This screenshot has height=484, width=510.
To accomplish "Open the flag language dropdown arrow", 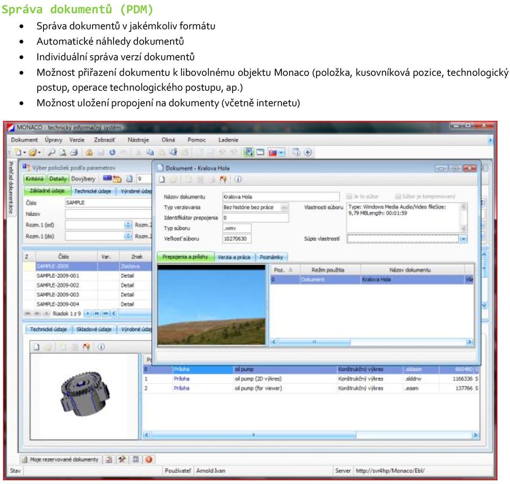I will tap(282, 152).
